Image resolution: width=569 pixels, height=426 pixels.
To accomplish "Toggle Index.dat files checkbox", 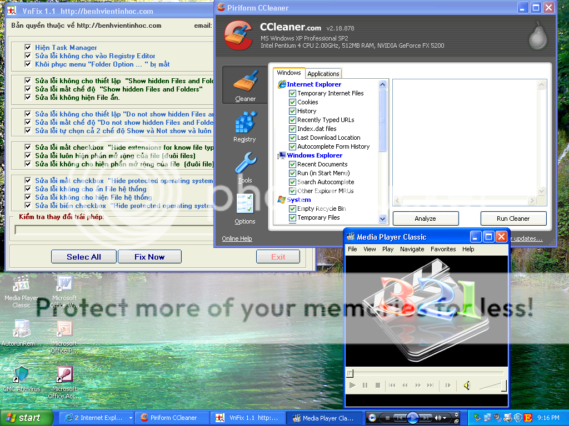I will (x=292, y=129).
